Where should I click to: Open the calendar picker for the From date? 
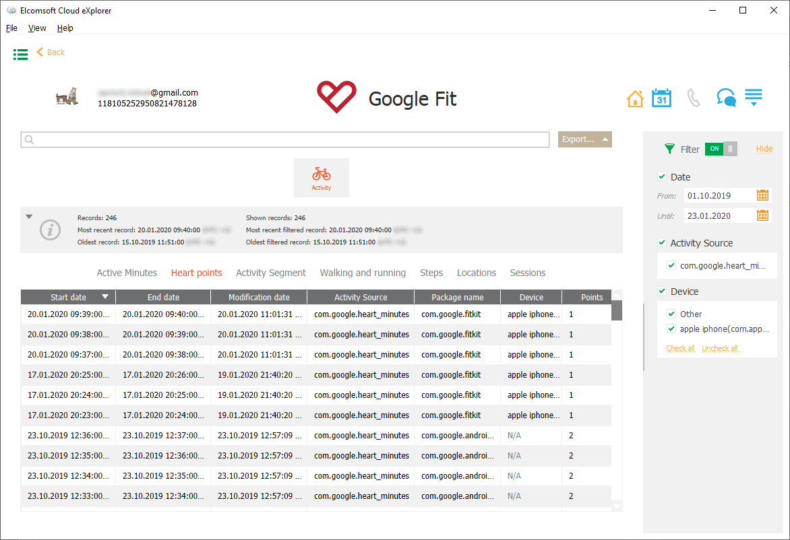pos(764,195)
